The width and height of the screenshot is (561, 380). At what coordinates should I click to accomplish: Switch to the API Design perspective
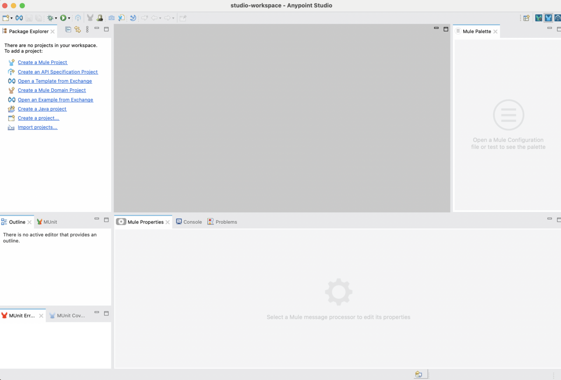coord(558,18)
